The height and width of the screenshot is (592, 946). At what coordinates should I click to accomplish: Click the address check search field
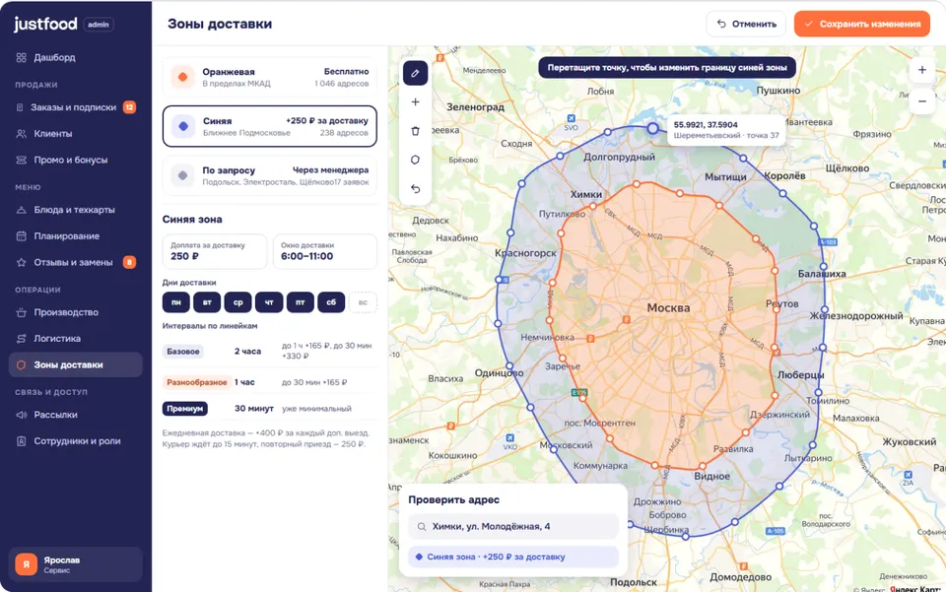point(513,526)
